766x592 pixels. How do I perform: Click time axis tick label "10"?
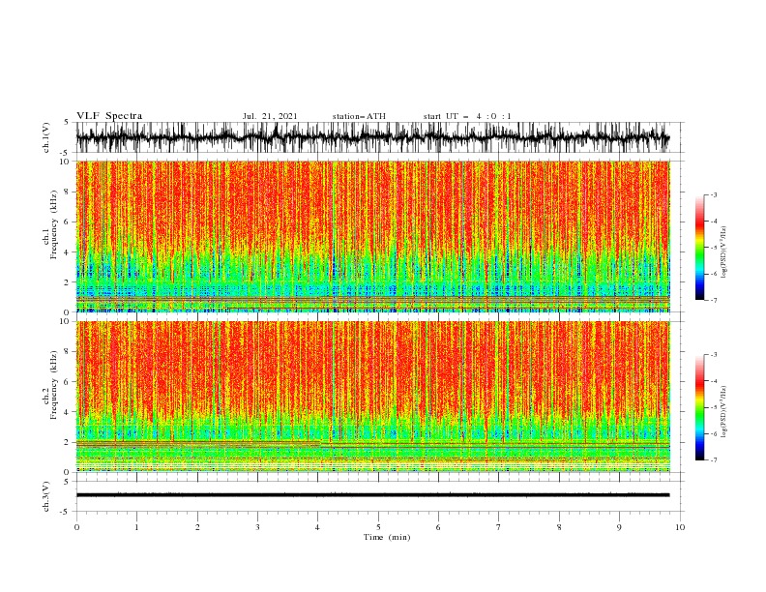pos(680,527)
